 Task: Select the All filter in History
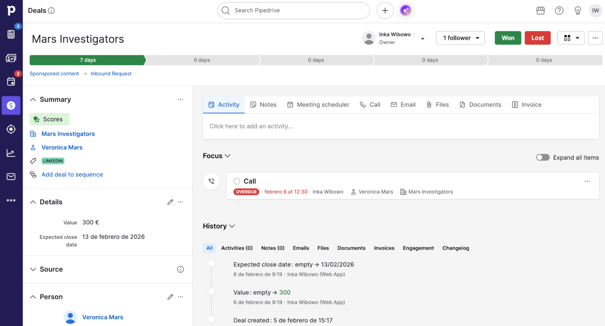[209, 248]
